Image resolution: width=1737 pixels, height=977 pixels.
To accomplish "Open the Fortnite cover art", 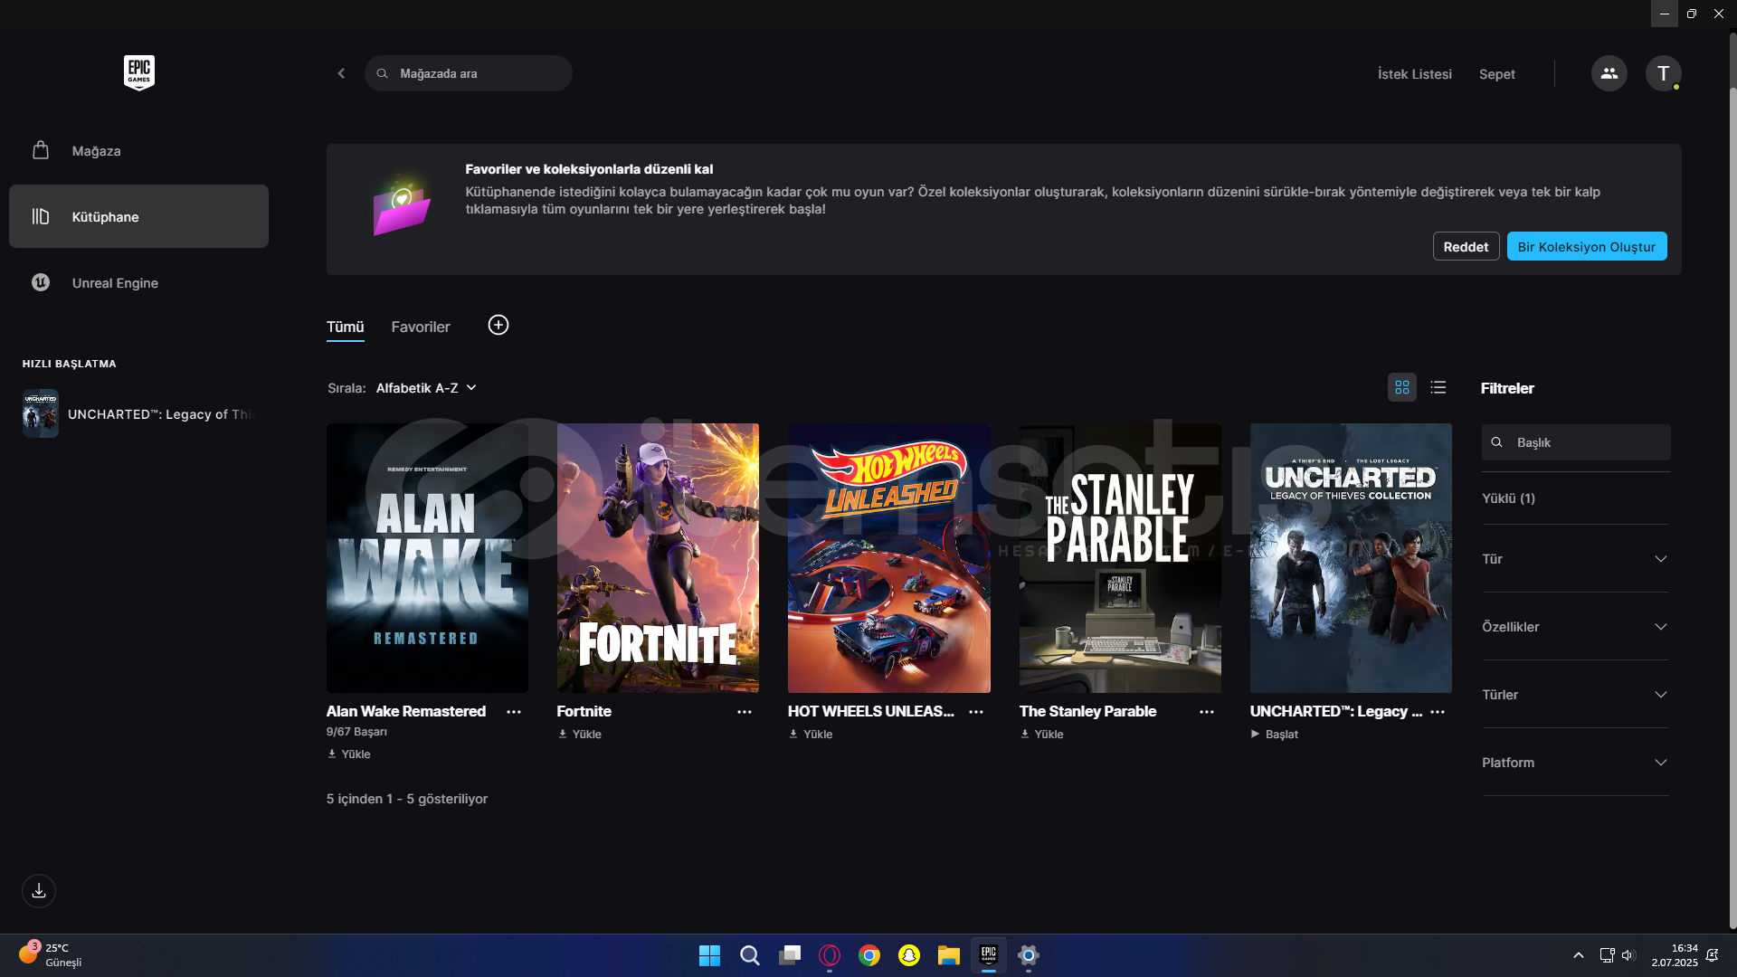I will pyautogui.click(x=658, y=558).
